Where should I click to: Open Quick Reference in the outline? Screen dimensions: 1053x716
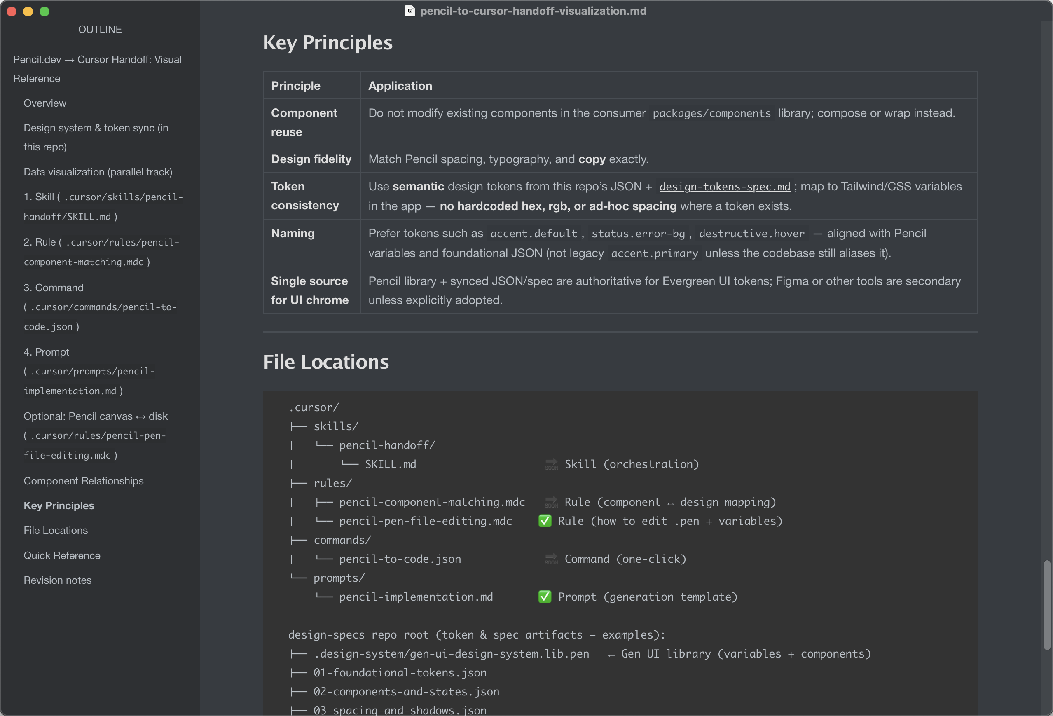(62, 555)
